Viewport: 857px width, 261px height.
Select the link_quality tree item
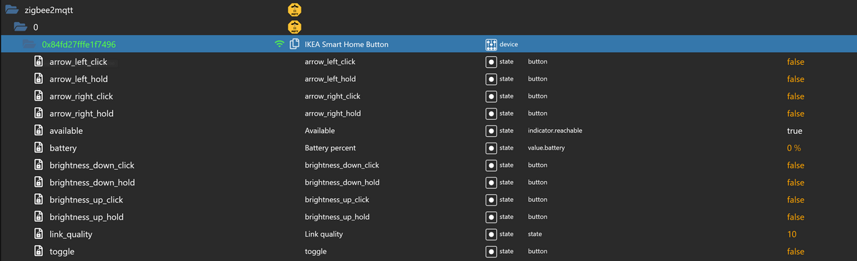(x=71, y=234)
